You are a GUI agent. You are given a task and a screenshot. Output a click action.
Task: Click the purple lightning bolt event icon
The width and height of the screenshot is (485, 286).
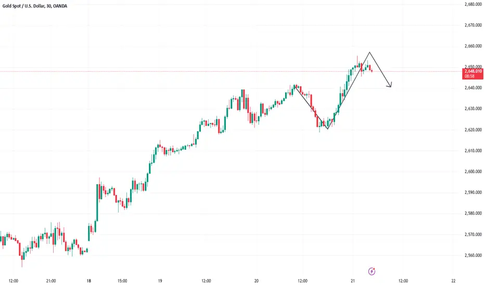click(x=372, y=271)
